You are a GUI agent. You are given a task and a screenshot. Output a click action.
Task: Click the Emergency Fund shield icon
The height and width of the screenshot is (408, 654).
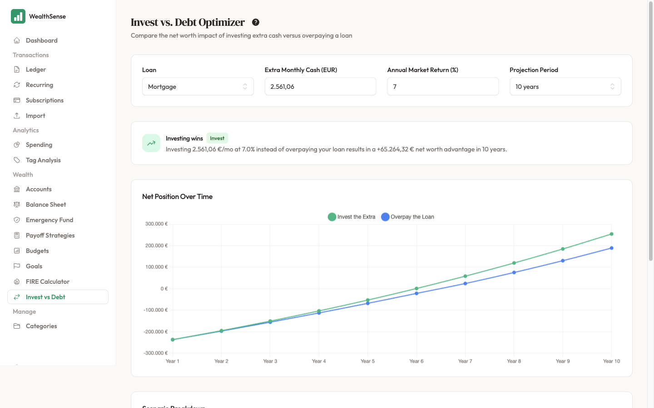tap(17, 220)
